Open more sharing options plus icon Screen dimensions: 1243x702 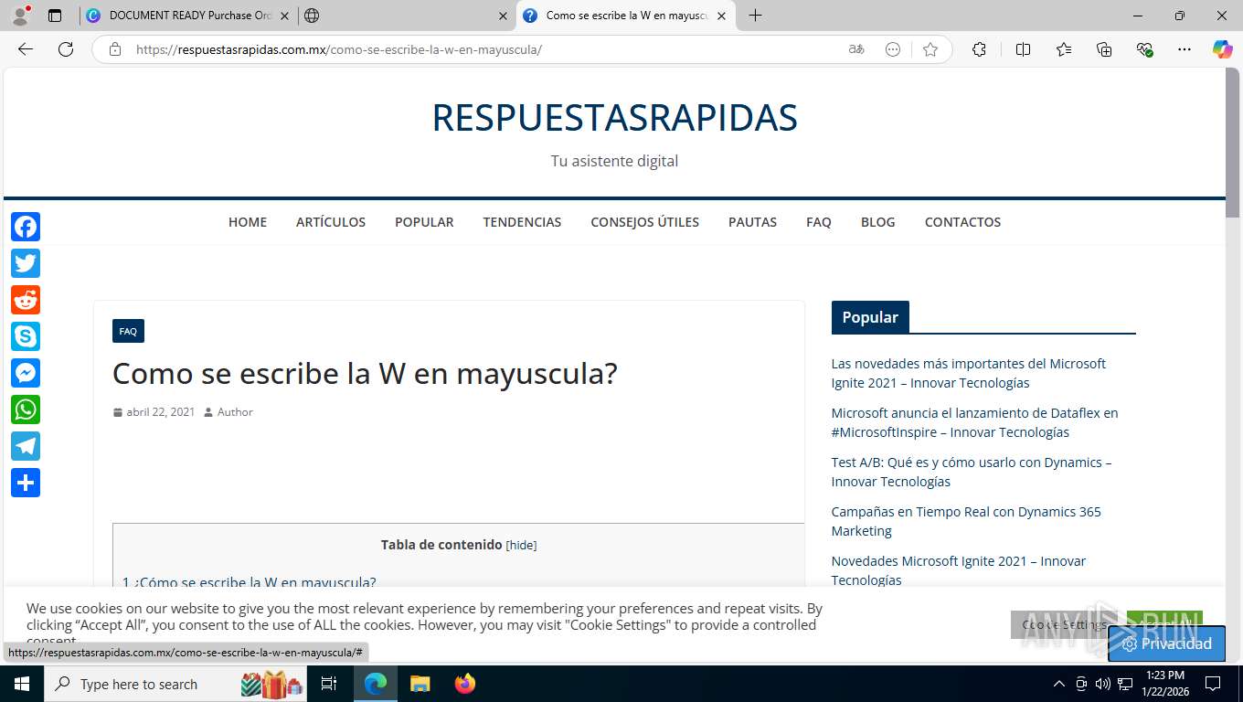26,483
